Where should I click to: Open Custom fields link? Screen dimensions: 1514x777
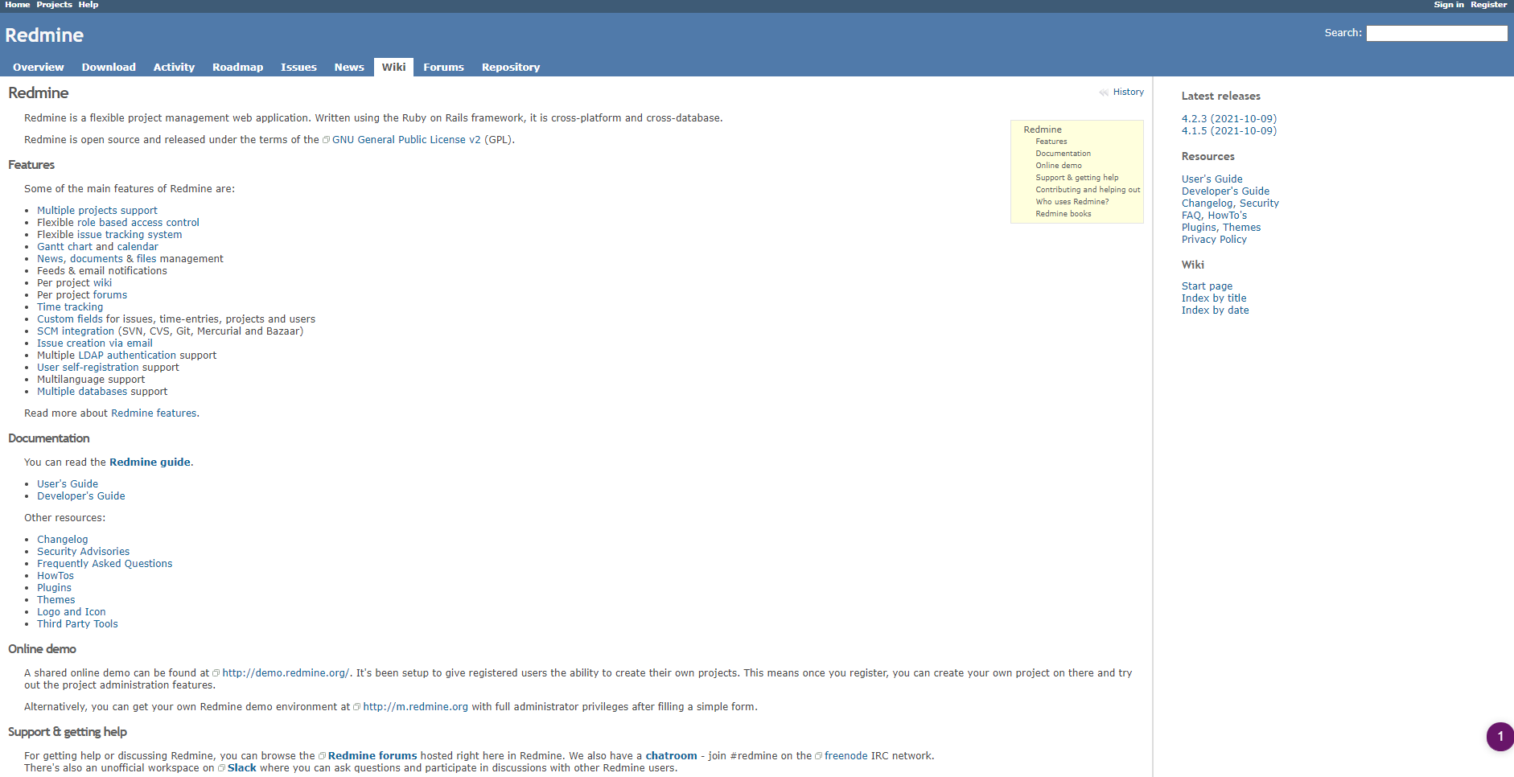(70, 319)
